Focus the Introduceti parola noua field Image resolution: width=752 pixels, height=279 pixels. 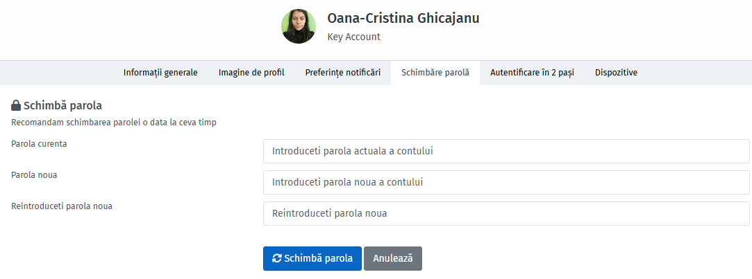click(506, 182)
